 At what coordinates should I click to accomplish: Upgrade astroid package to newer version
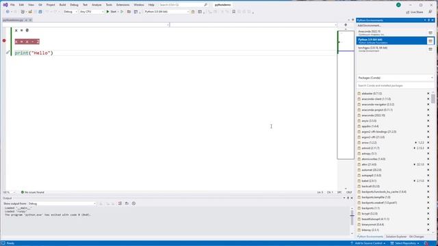click(x=414, y=148)
